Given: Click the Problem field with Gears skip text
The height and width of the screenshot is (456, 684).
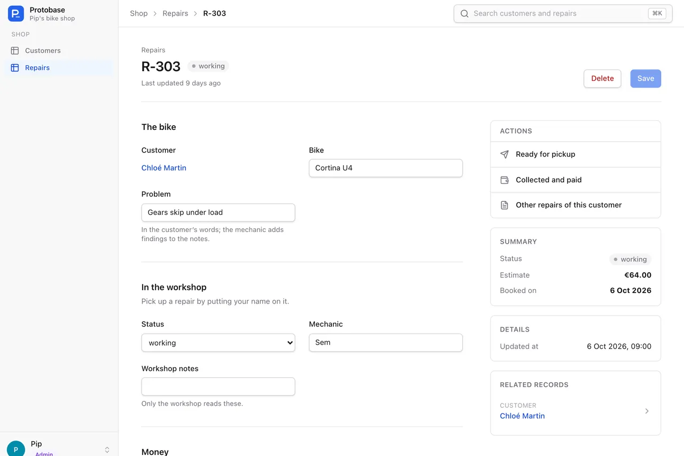Looking at the screenshot, I should [218, 212].
